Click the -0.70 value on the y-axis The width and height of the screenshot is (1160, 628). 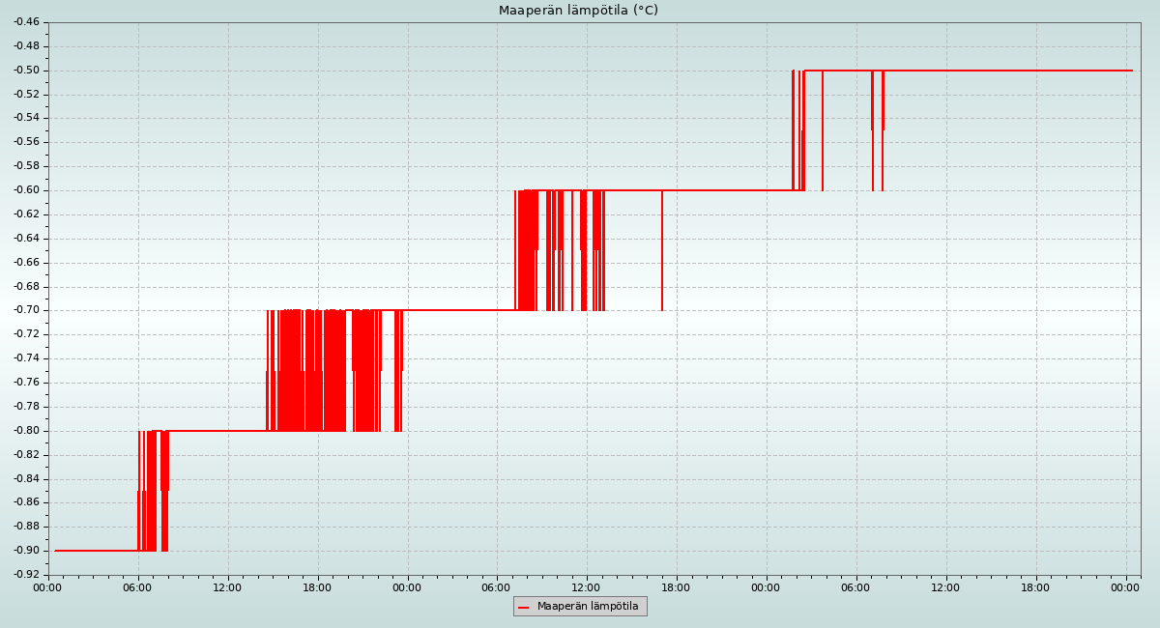coord(26,310)
